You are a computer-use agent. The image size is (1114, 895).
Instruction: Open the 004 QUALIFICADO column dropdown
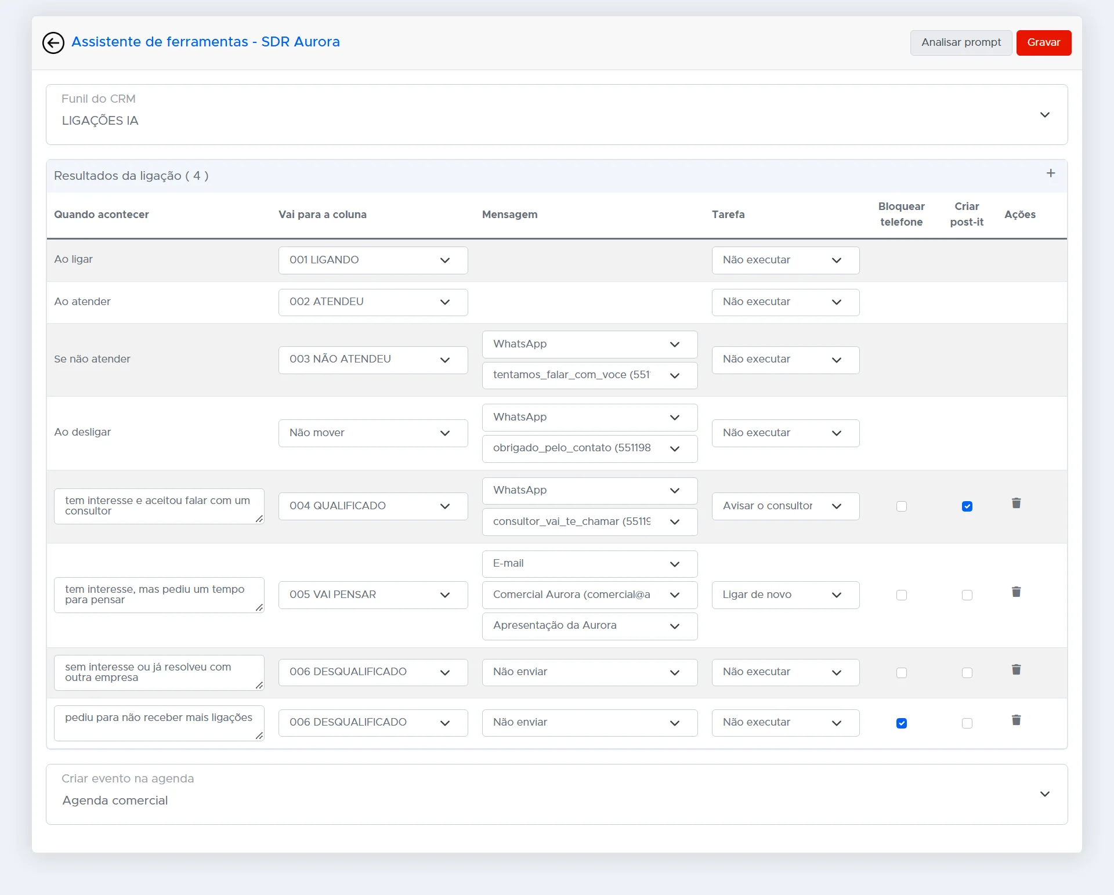tap(373, 506)
